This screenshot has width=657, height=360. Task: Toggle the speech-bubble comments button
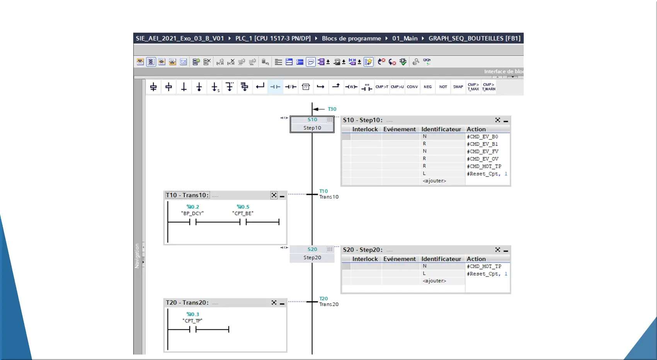311,62
